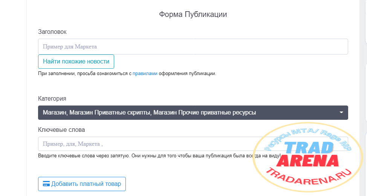Expand the Категория dropdown caret arrow

(341, 113)
